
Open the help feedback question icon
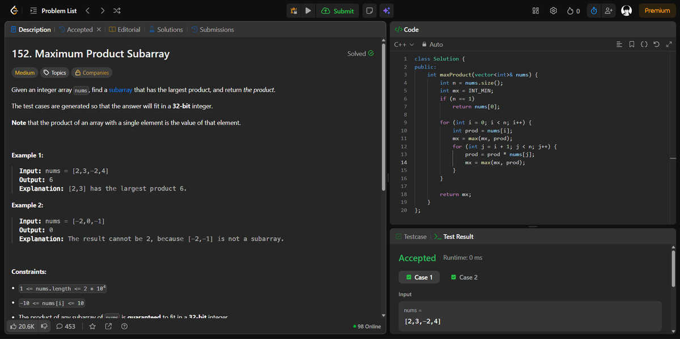coord(124,327)
